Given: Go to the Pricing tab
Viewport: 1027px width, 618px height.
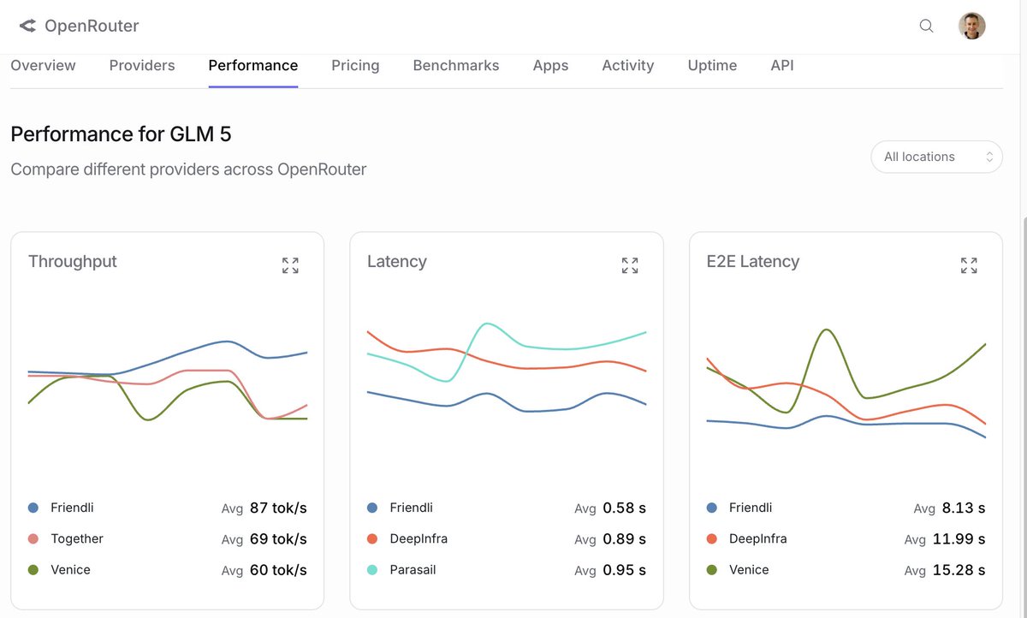Looking at the screenshot, I should 355,65.
